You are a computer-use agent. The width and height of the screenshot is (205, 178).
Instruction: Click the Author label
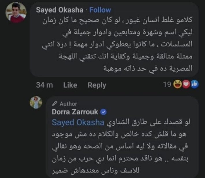point(68,104)
